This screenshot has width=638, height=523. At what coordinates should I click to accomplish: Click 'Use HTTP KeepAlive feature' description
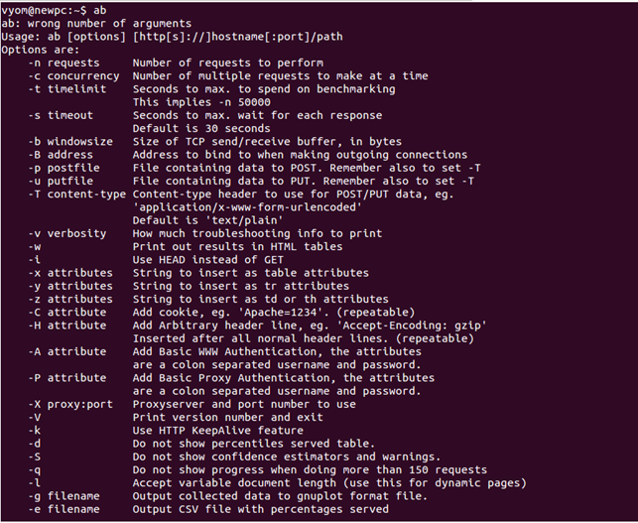tap(218, 431)
